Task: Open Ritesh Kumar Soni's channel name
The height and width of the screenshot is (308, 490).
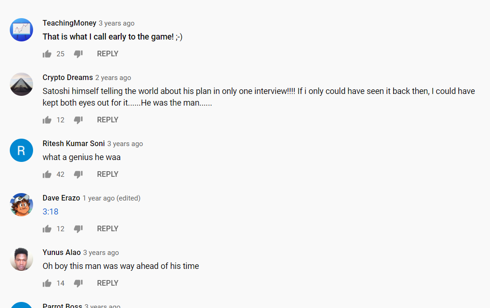Action: coord(74,144)
